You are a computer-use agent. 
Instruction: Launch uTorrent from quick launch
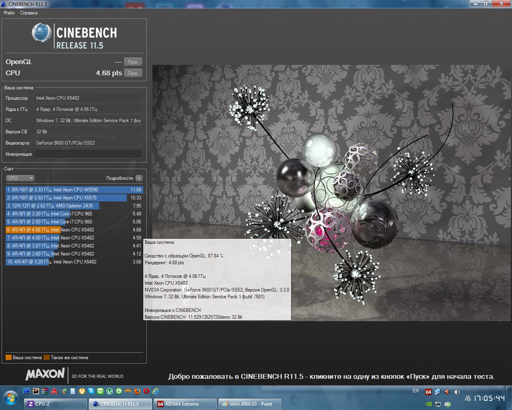110,391
